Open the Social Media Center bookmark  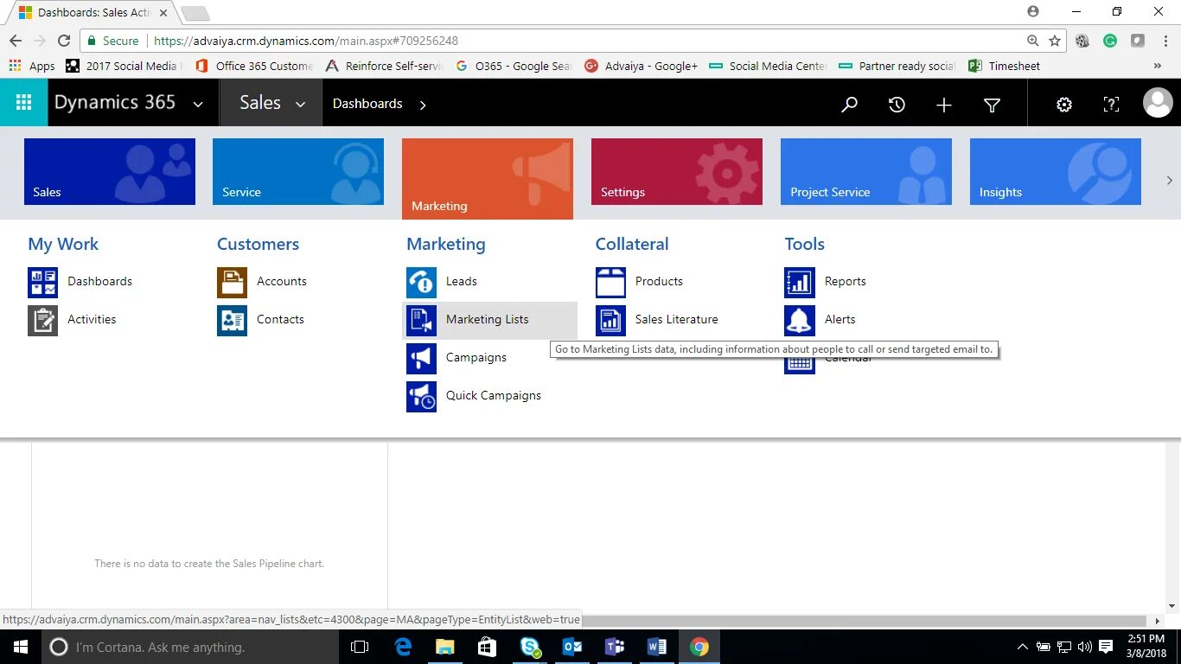tap(768, 66)
